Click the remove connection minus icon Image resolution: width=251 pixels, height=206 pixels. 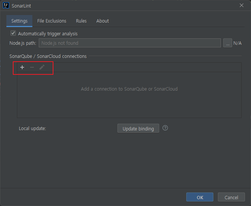(32, 67)
